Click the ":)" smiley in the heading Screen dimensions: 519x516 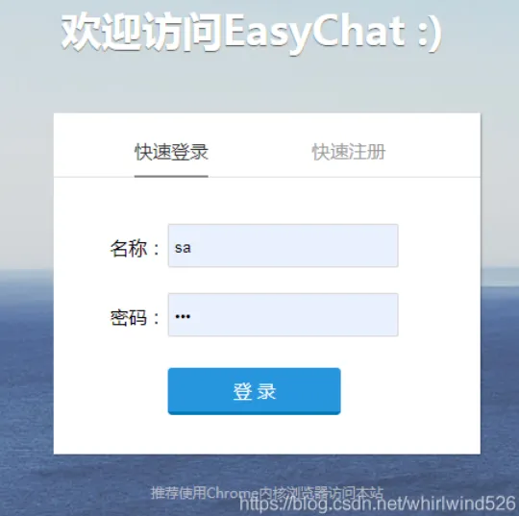click(430, 33)
